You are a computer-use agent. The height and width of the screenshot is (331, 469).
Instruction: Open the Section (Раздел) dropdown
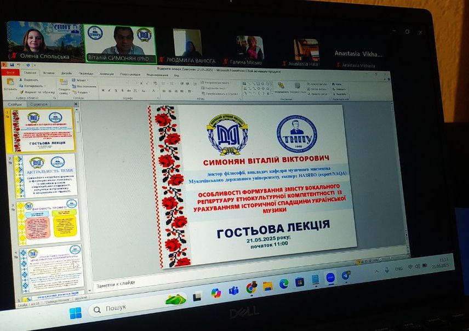pyautogui.click(x=81, y=92)
